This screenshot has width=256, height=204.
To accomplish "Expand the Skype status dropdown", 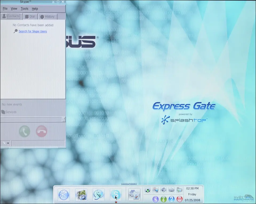I will 6,143.
